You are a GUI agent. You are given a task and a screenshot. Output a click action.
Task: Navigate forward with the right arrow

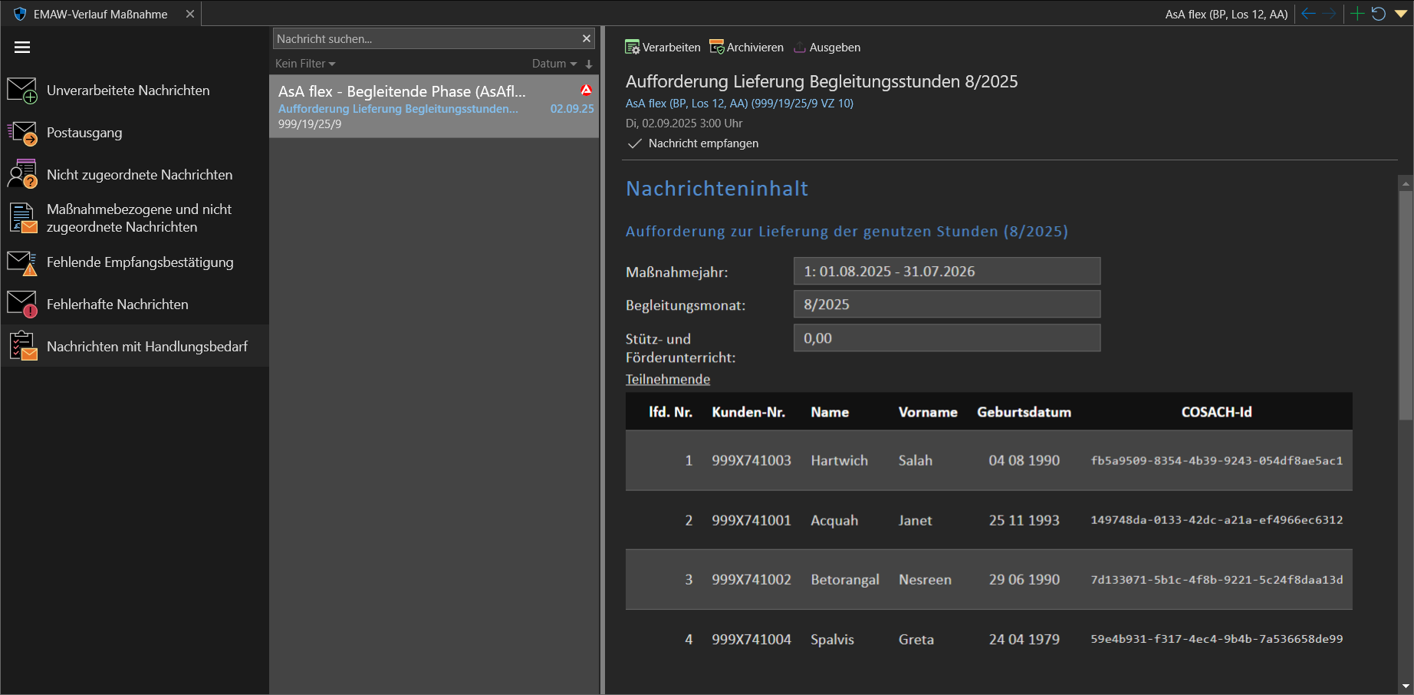(x=1330, y=14)
